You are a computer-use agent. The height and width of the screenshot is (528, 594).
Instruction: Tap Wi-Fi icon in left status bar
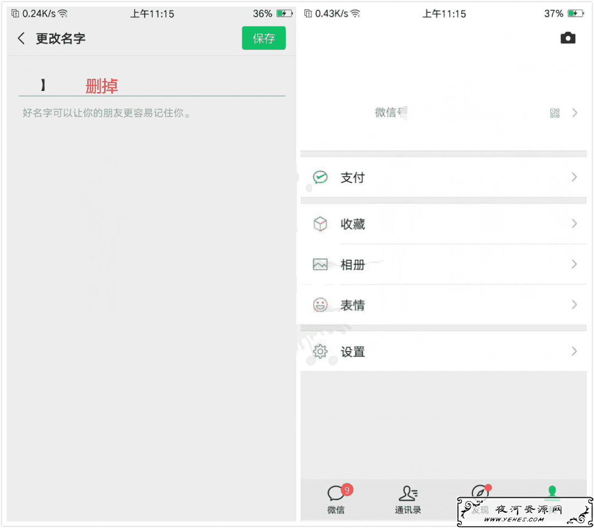tap(63, 14)
